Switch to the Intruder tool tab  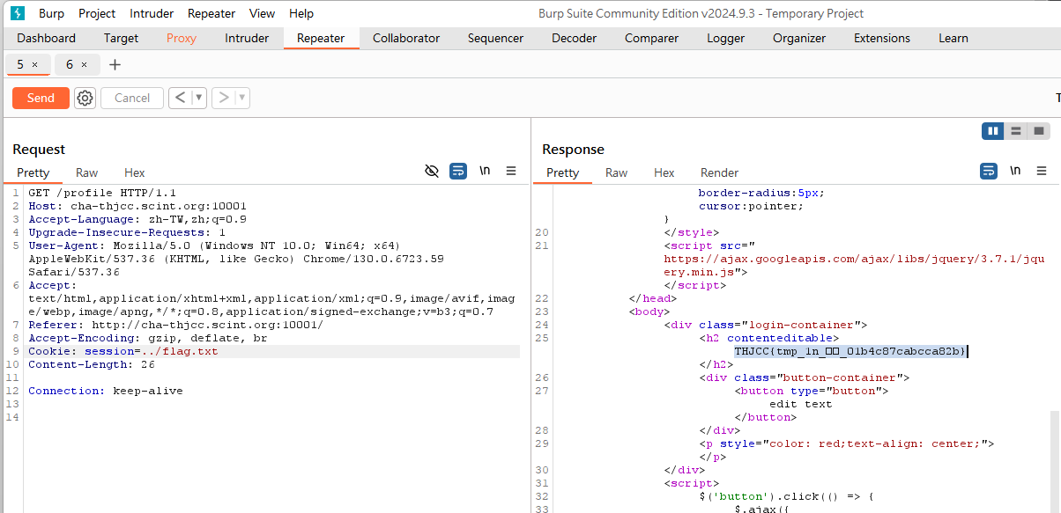click(247, 38)
